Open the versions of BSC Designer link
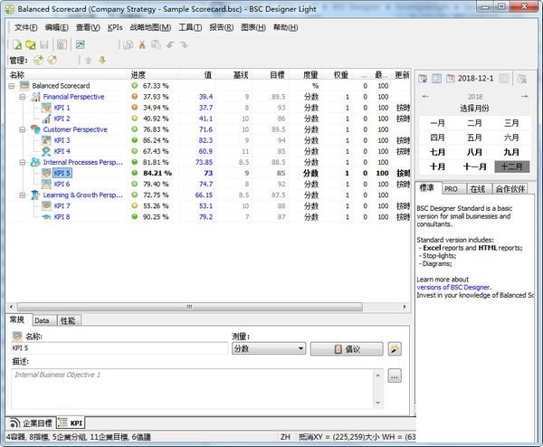 [x=452, y=287]
